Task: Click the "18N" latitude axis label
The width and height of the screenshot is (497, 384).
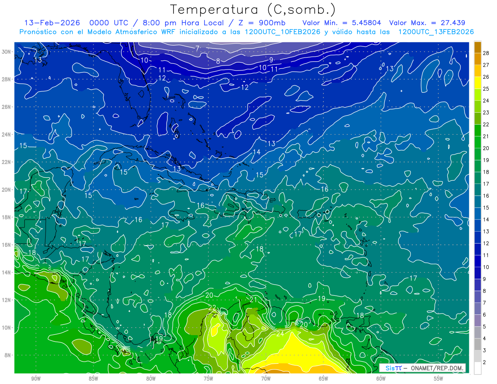Action: [x=6, y=217]
